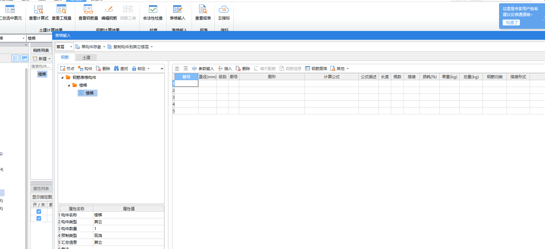Click 插入 in rebar toolbar
This screenshot has height=249, width=545.
tap(225, 68)
